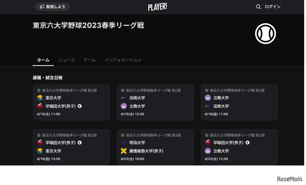Switch to the ニュース tab

click(x=66, y=60)
